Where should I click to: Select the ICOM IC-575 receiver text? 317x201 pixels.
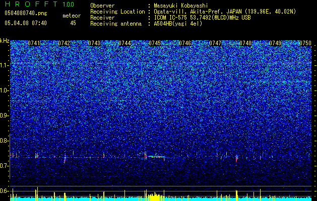coord(202,18)
